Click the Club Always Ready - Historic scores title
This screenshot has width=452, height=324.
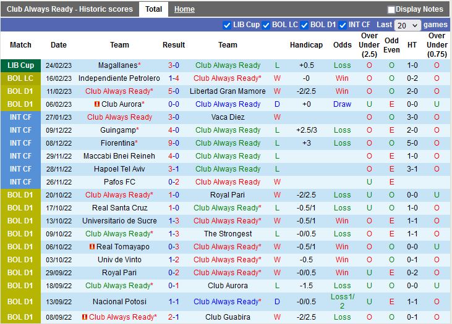[x=70, y=9]
